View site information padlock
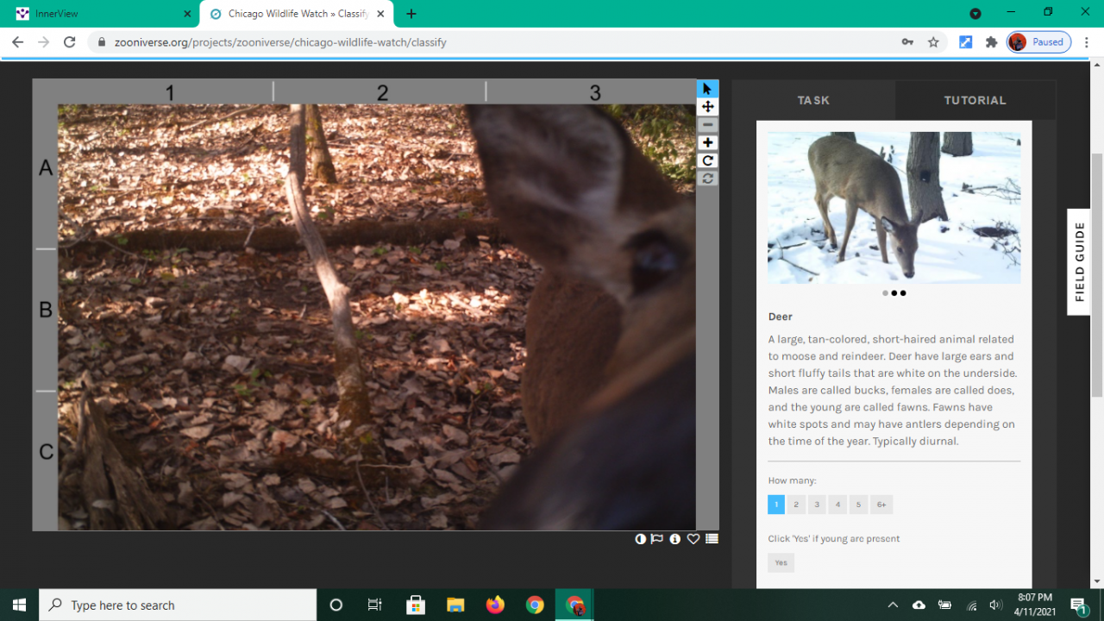This screenshot has width=1104, height=621. pos(101,41)
